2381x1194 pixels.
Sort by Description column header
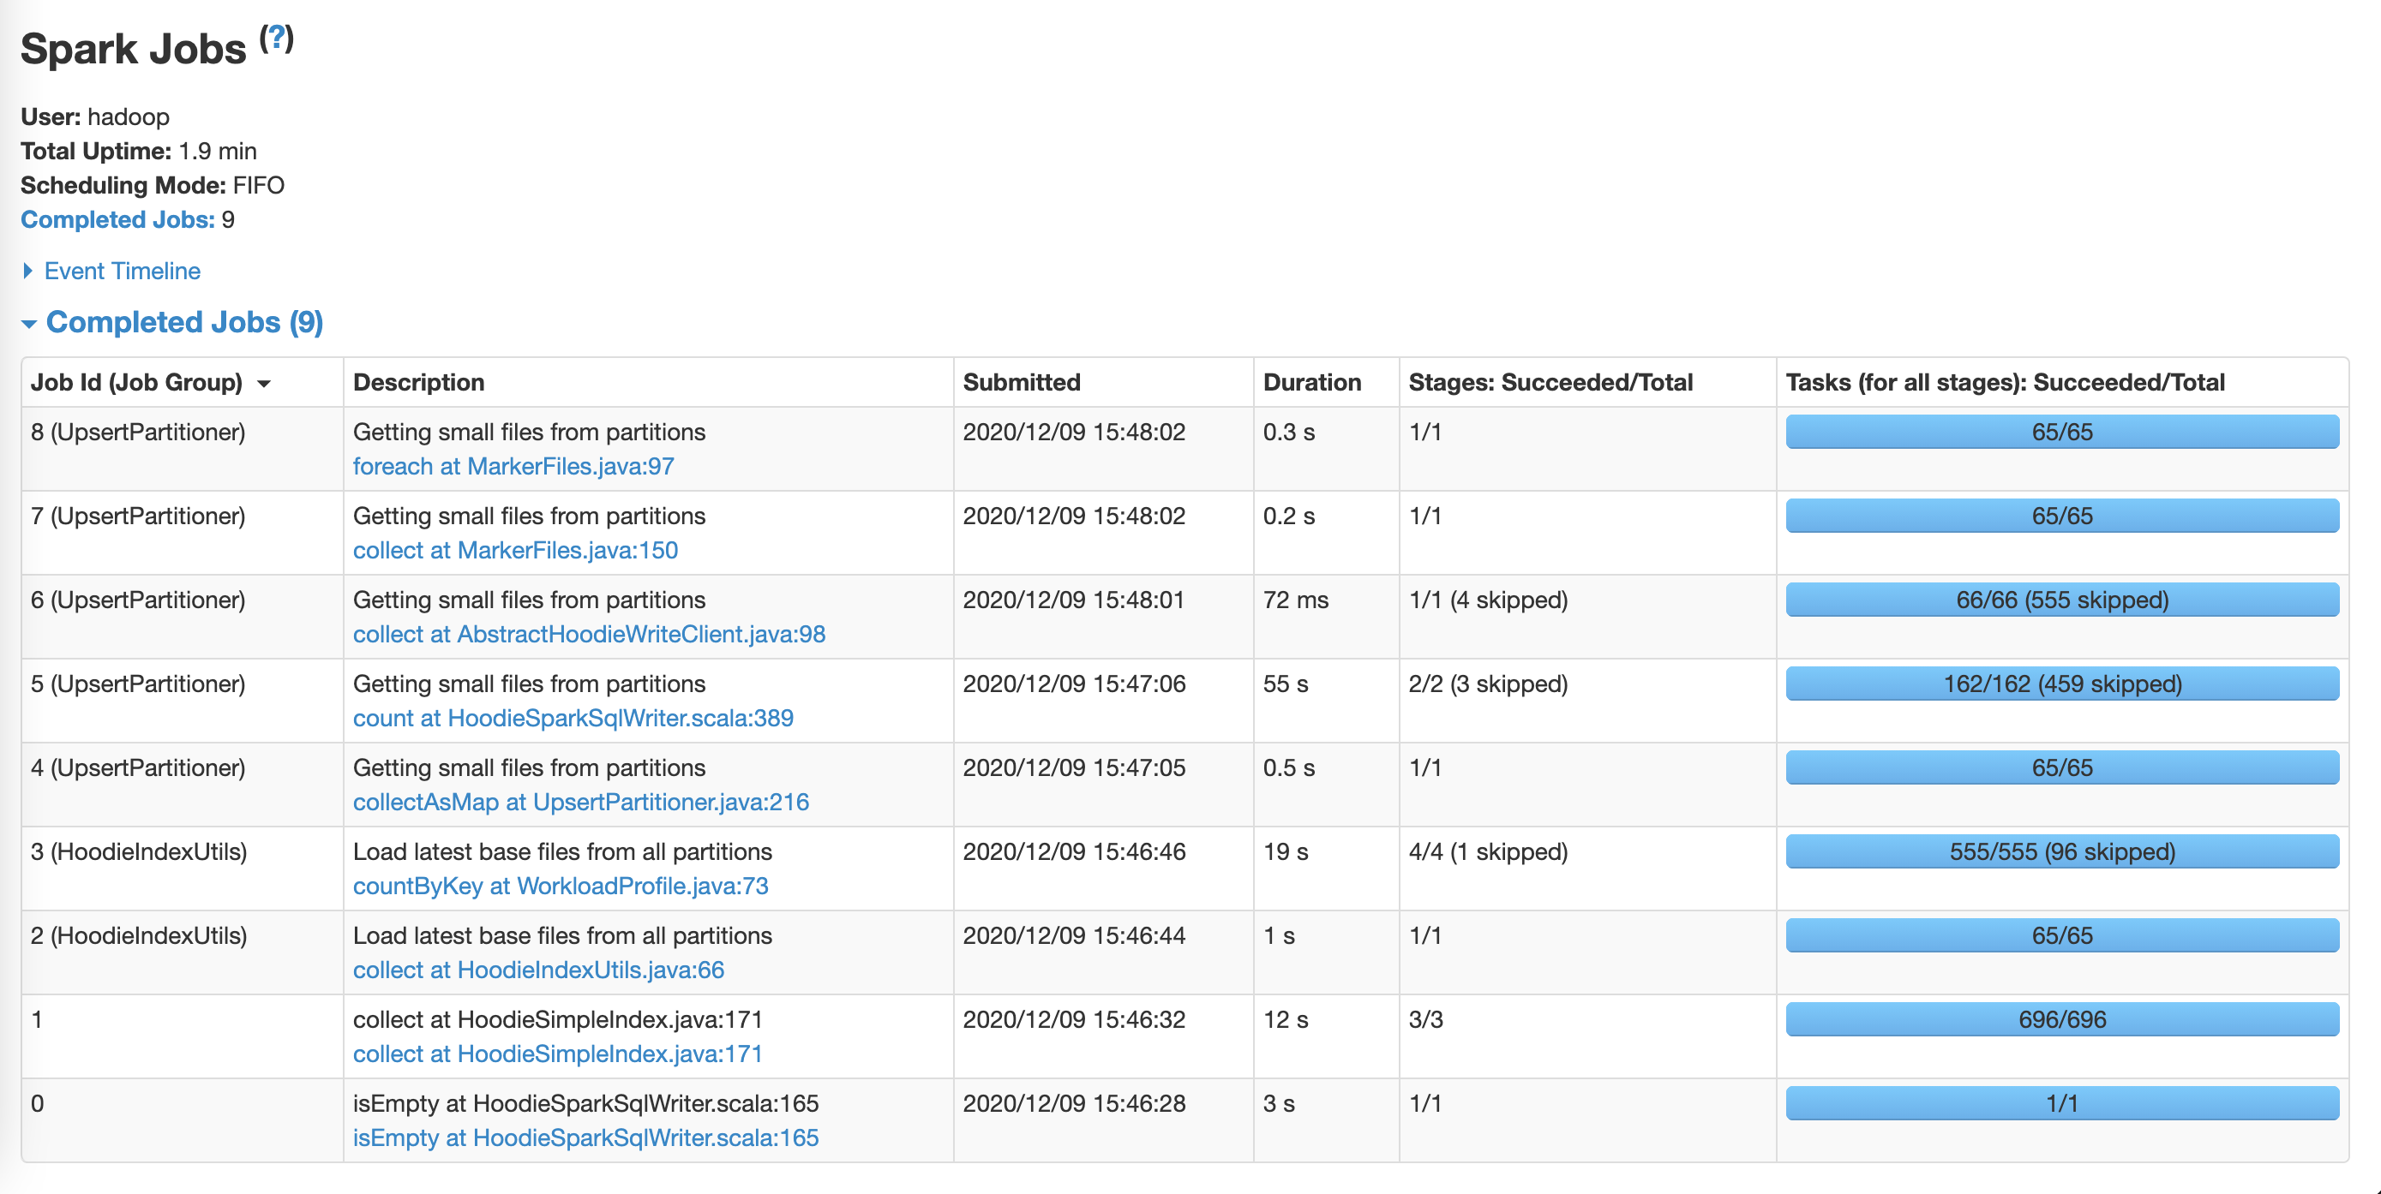[x=417, y=382]
